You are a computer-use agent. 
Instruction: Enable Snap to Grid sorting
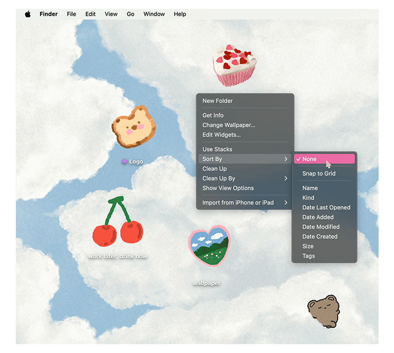tap(324, 173)
